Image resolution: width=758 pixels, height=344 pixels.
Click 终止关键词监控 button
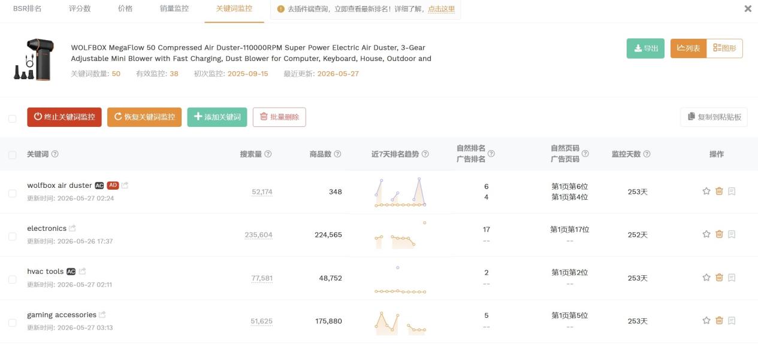click(x=64, y=117)
